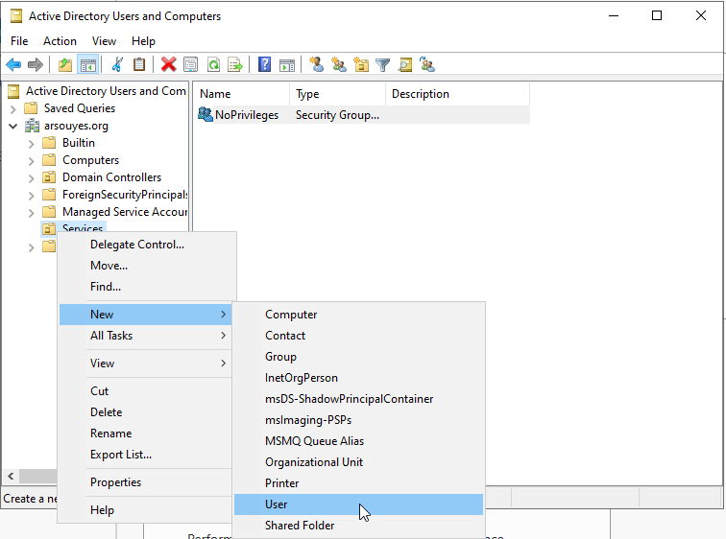The width and height of the screenshot is (726, 539).
Task: Click Create new user toolbar icon
Action: click(317, 64)
